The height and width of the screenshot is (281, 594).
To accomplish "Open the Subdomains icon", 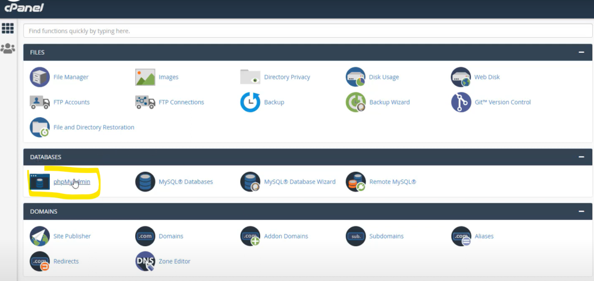I will [356, 236].
